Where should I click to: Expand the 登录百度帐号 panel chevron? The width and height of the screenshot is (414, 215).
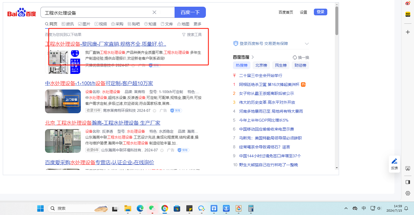pos(307,44)
